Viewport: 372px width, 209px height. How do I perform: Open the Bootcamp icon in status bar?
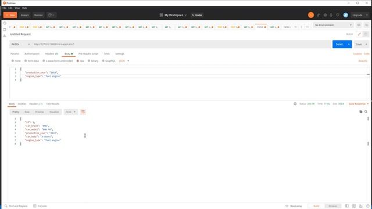click(x=287, y=206)
